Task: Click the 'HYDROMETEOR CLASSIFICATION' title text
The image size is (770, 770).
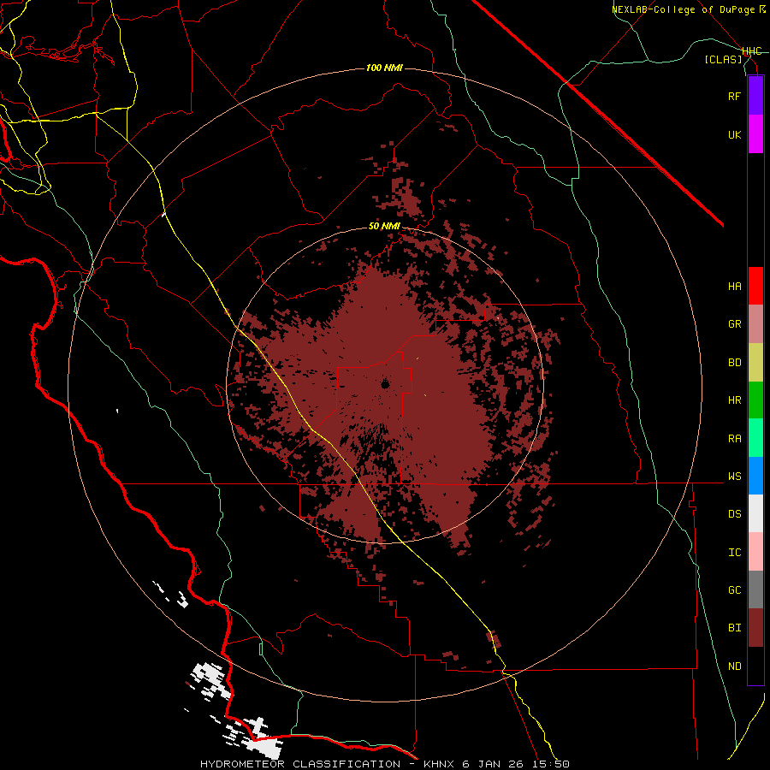Action: 300,764
